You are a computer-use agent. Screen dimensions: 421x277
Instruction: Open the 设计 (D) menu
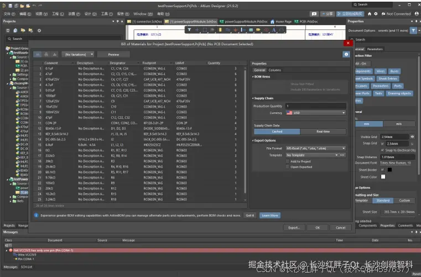click(90, 14)
